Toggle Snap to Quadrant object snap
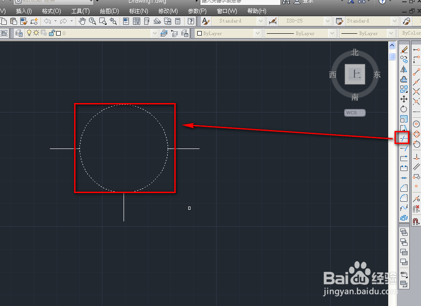 pyautogui.click(x=416, y=134)
